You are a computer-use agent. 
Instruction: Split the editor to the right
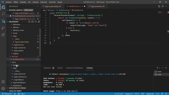click(x=163, y=6)
